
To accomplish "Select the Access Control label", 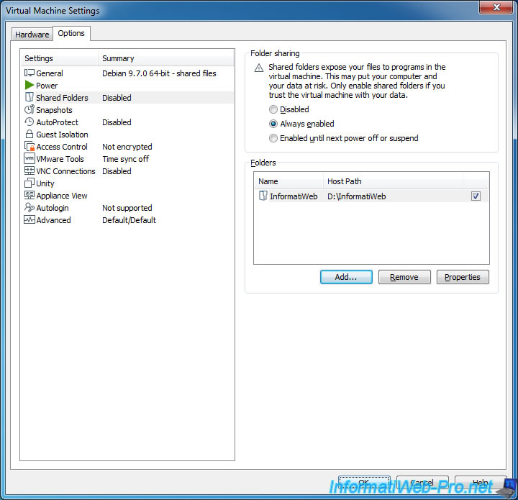I will [62, 147].
